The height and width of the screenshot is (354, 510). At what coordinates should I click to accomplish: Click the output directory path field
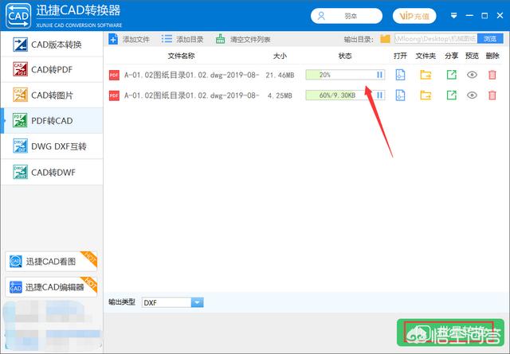pyautogui.click(x=435, y=39)
